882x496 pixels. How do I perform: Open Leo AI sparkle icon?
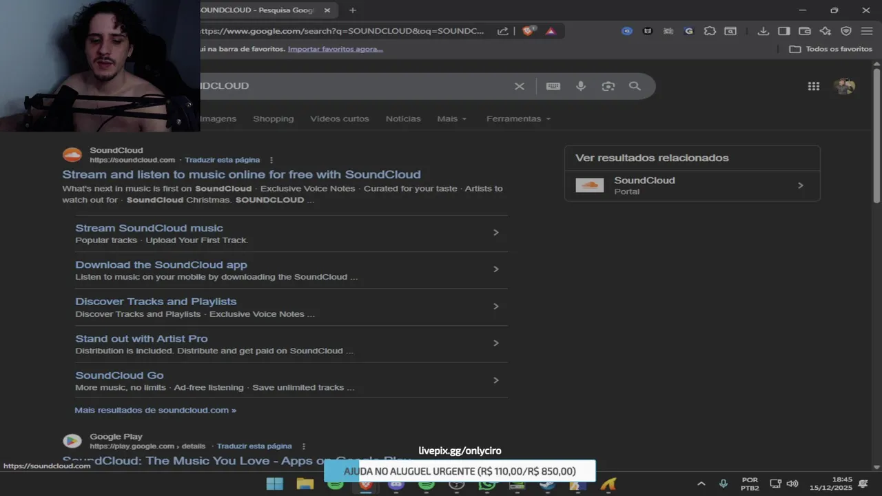pos(825,31)
